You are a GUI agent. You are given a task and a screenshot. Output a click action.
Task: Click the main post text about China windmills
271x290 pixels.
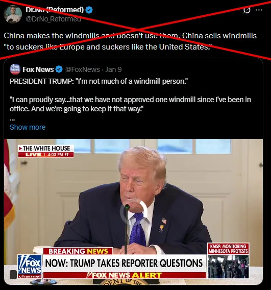[130, 41]
